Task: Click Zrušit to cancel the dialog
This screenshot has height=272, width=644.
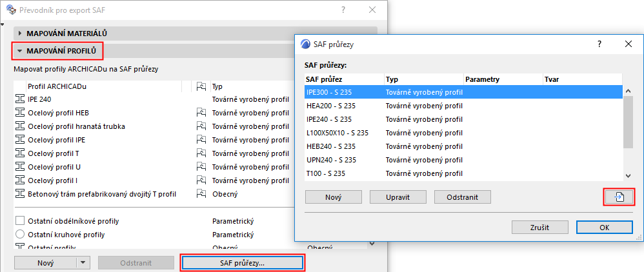Action: pyautogui.click(x=540, y=228)
